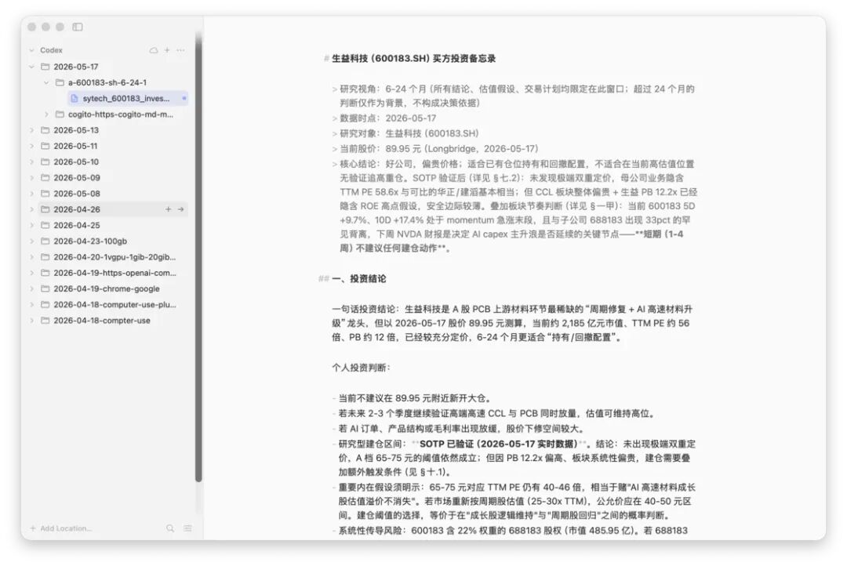
Task: Click the 2026-04-19-chrome-google folder icon
Action: 45,288
